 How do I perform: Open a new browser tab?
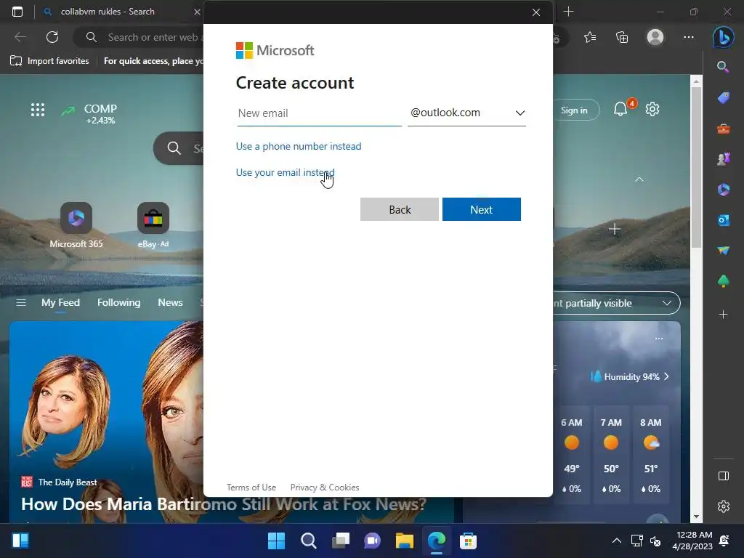(568, 12)
